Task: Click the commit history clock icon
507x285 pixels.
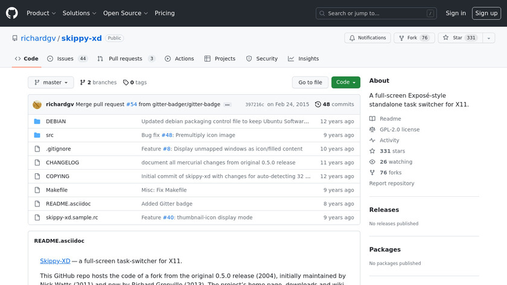Action: pos(318,104)
